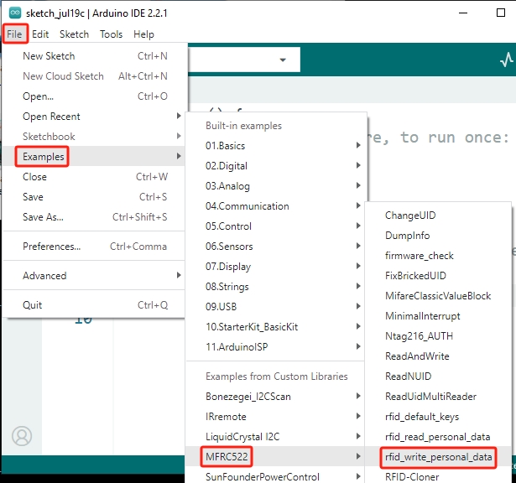Open the ReadAndWrite example
516x483 pixels.
coord(438,356)
